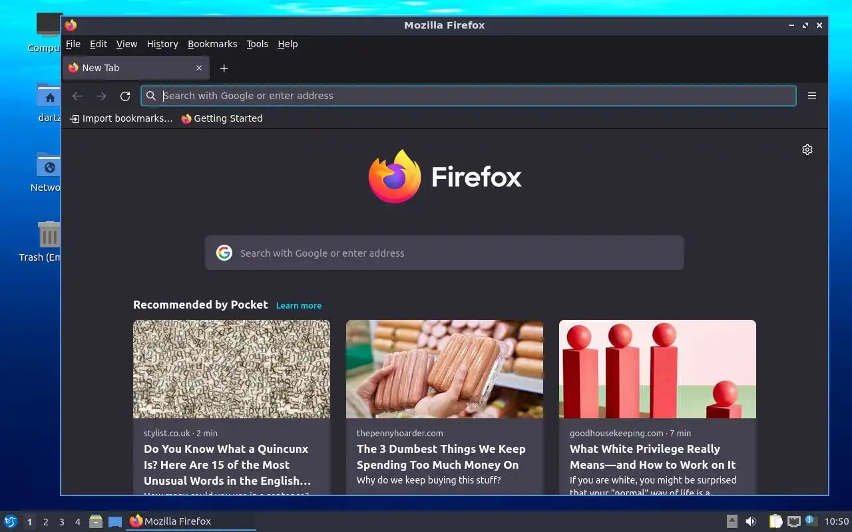Switch to virtual desktop 4

coord(77,522)
